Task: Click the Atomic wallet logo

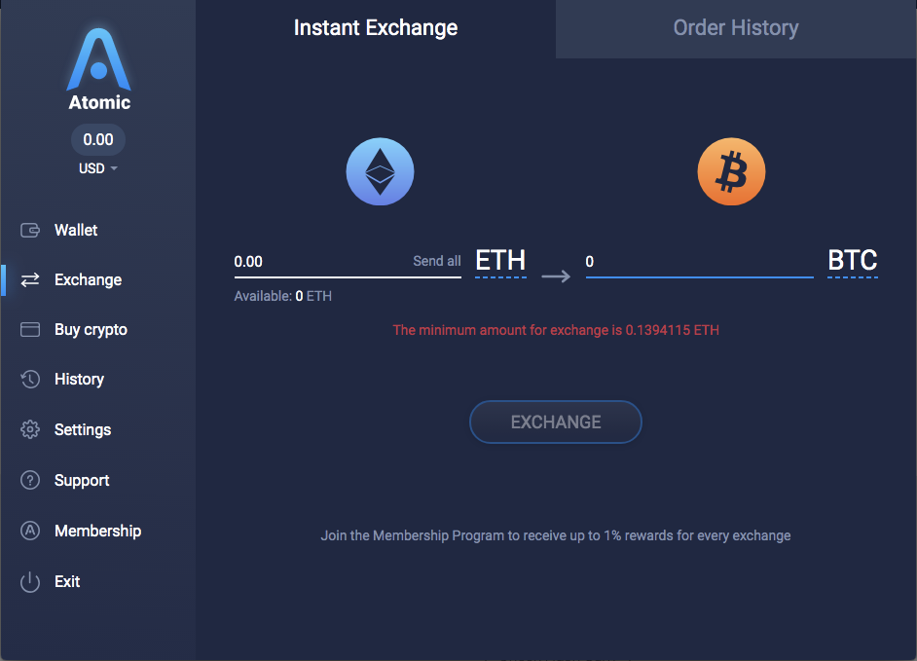Action: (97, 60)
